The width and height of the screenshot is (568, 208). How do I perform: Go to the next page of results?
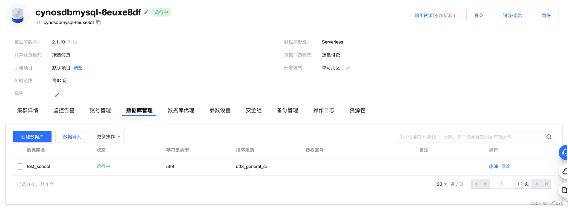point(537,184)
